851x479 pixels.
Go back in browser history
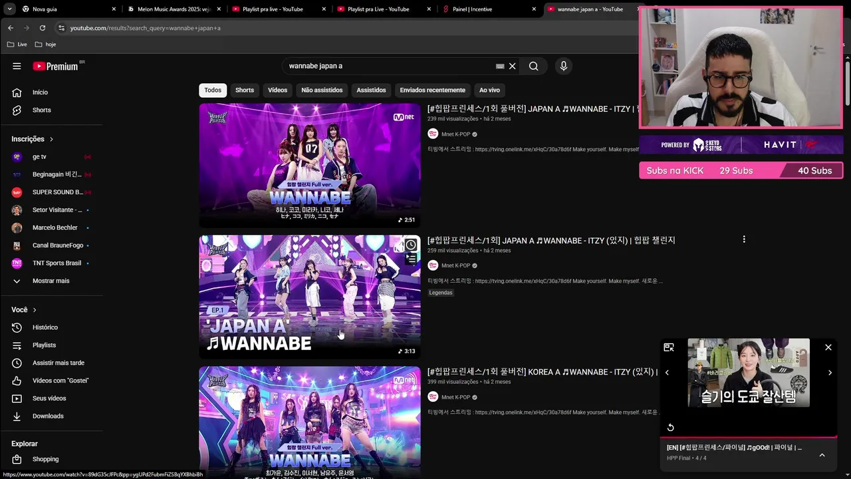pos(11,28)
